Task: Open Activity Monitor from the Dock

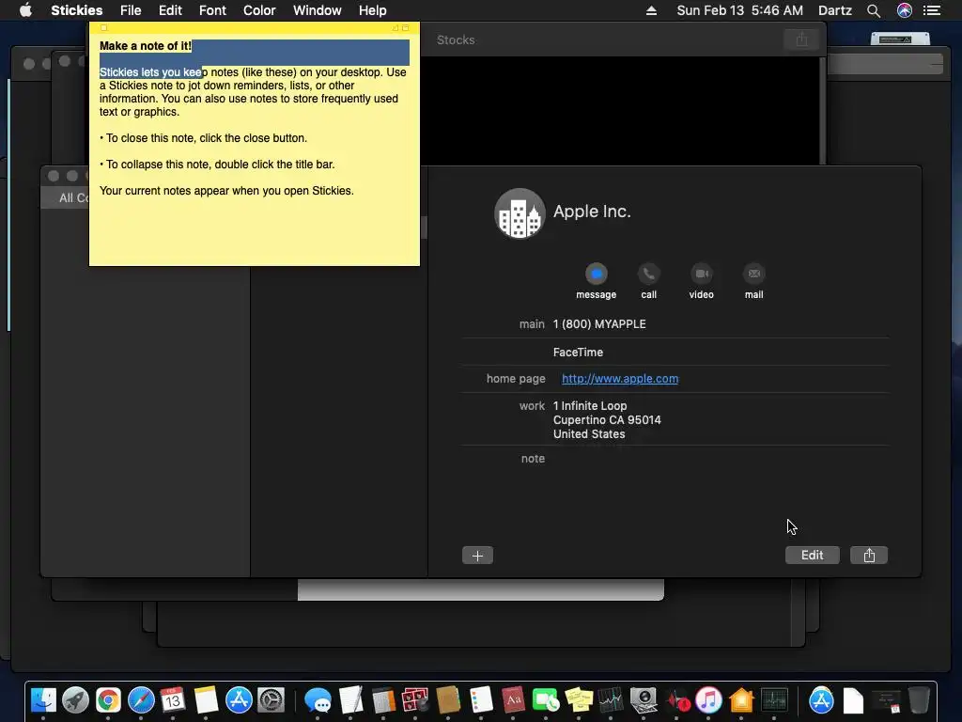Action: [774, 699]
